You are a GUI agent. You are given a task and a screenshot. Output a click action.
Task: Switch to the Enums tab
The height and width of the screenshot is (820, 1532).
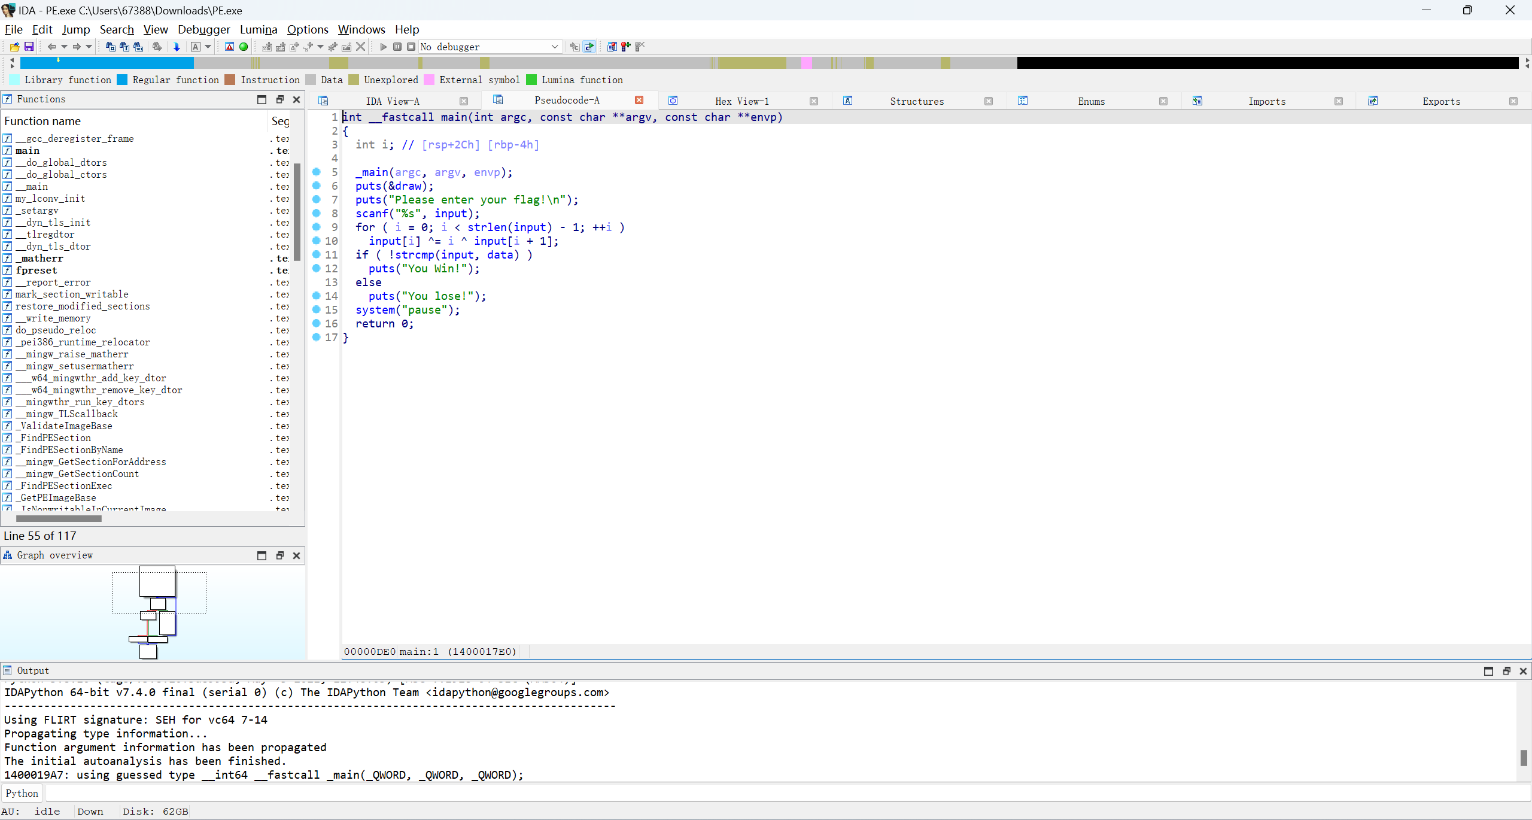1092,101
